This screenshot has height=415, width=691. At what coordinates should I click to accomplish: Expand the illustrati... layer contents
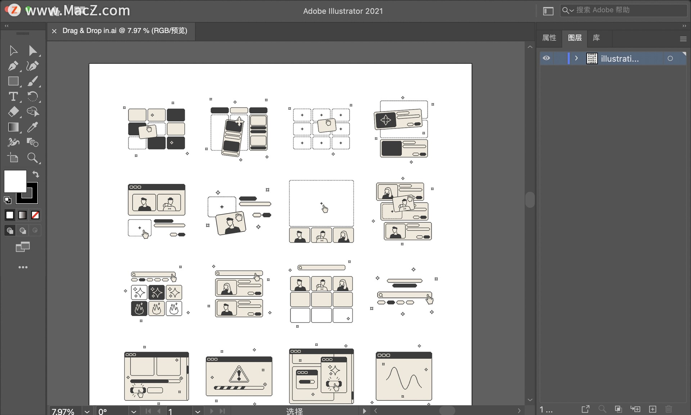577,58
